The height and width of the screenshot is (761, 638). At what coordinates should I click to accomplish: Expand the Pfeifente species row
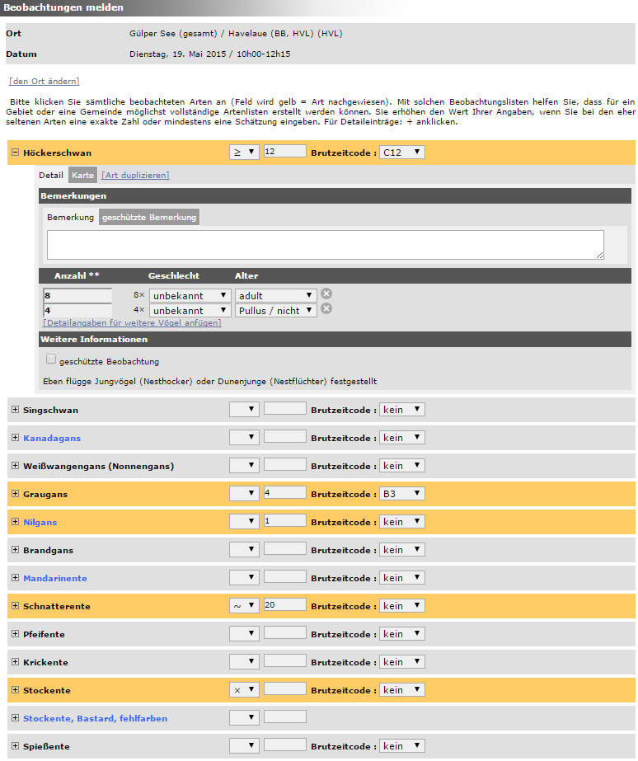coord(15,634)
